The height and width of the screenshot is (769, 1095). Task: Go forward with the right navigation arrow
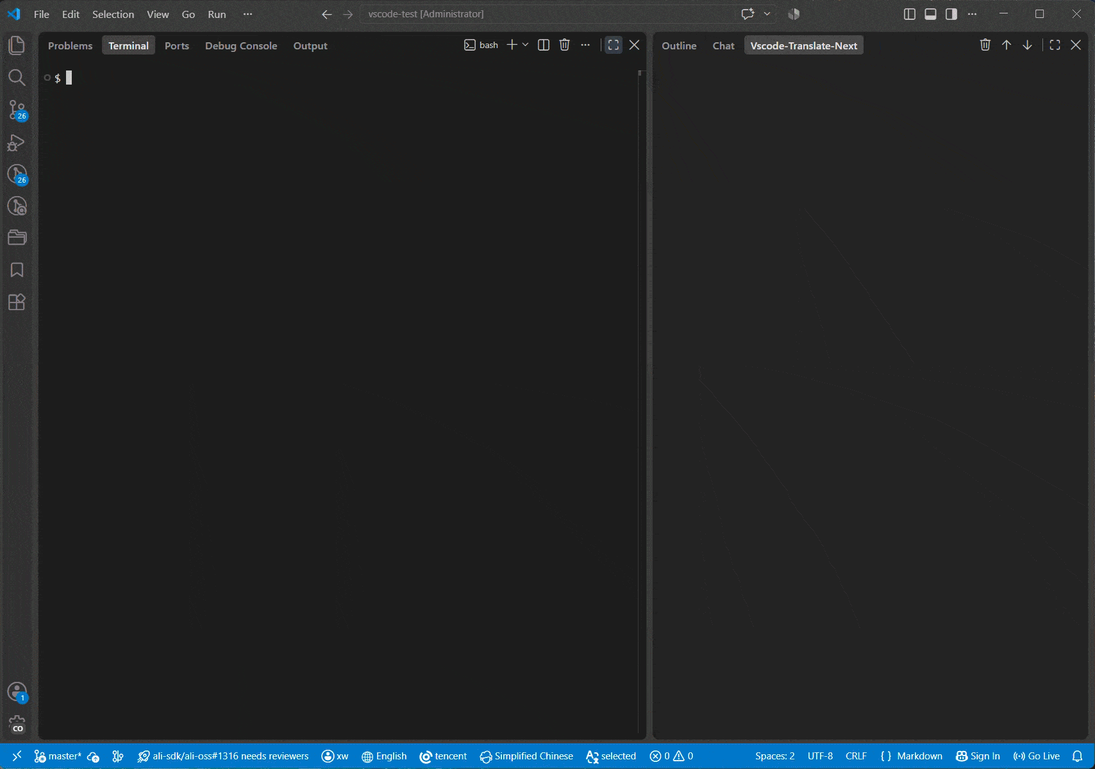pos(348,14)
